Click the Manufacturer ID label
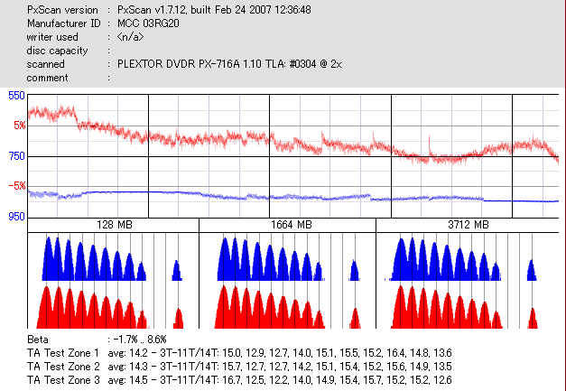The image size is (566, 391). coord(64,23)
